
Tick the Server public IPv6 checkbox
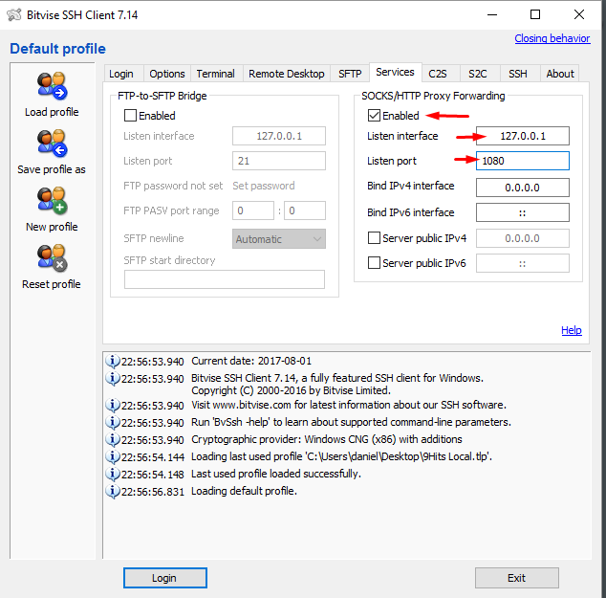coord(374,263)
